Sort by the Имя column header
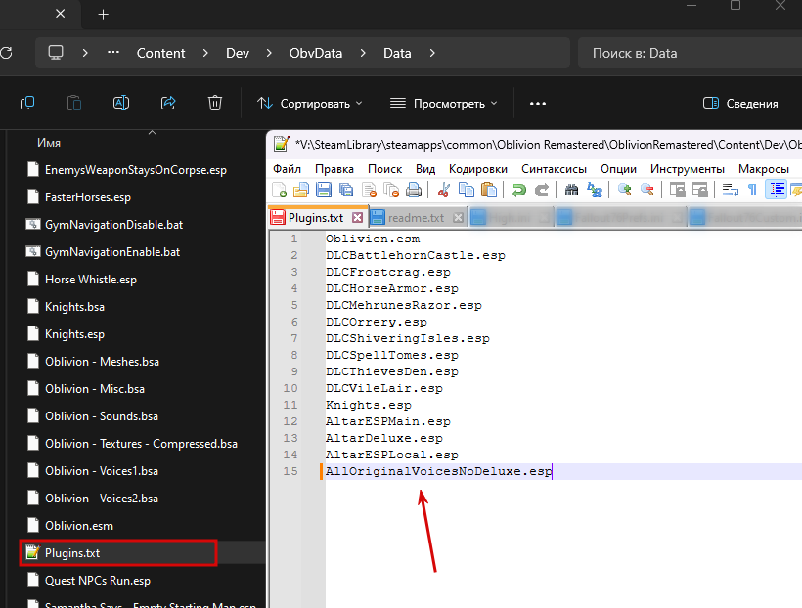The height and width of the screenshot is (608, 802). pyautogui.click(x=49, y=143)
